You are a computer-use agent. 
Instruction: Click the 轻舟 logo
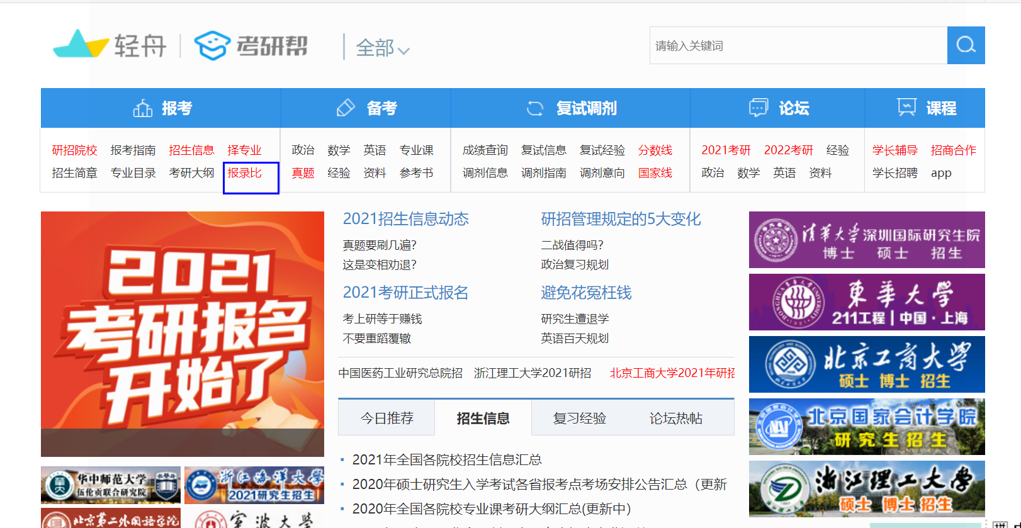click(110, 45)
